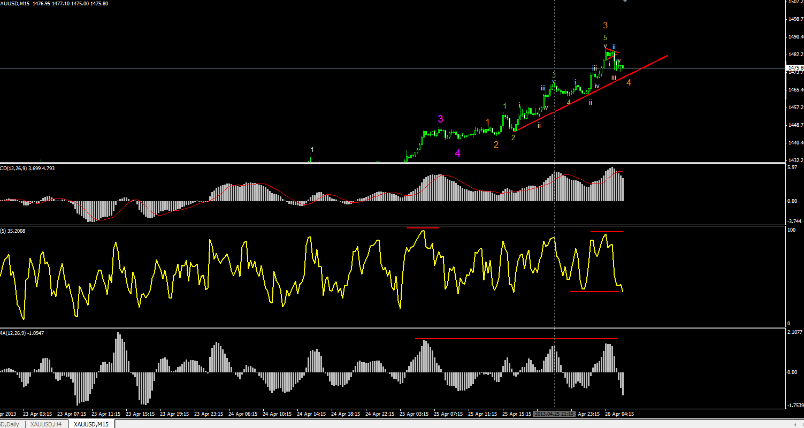Screen dimensions: 804x428
Task: Select the magenta wave label 3
Action: 440,119
